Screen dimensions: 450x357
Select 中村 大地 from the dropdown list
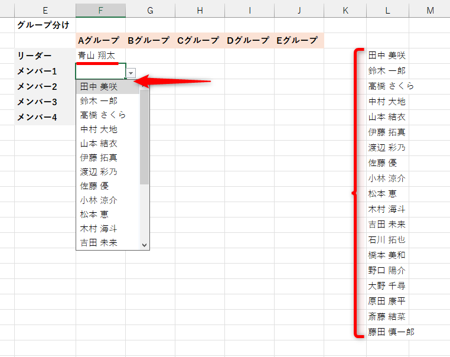click(108, 129)
